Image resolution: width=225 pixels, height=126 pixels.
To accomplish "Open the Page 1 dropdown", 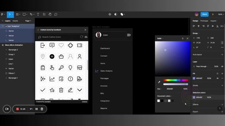I will [x=28, y=21].
